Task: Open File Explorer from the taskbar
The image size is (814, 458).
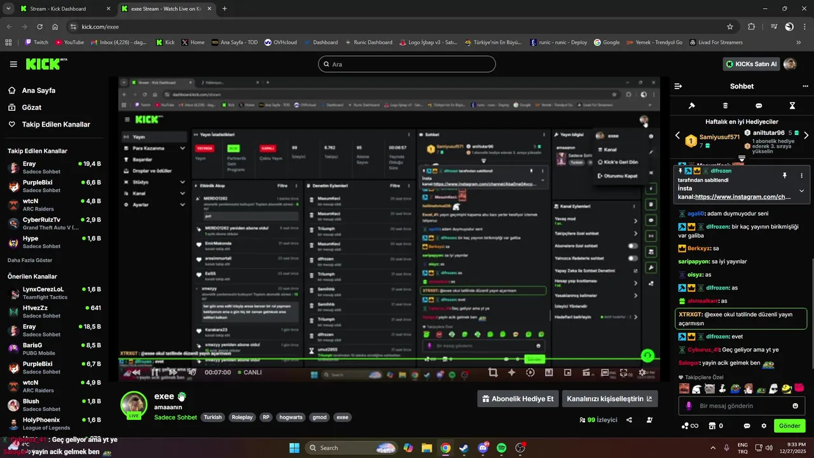Action: pyautogui.click(x=427, y=448)
